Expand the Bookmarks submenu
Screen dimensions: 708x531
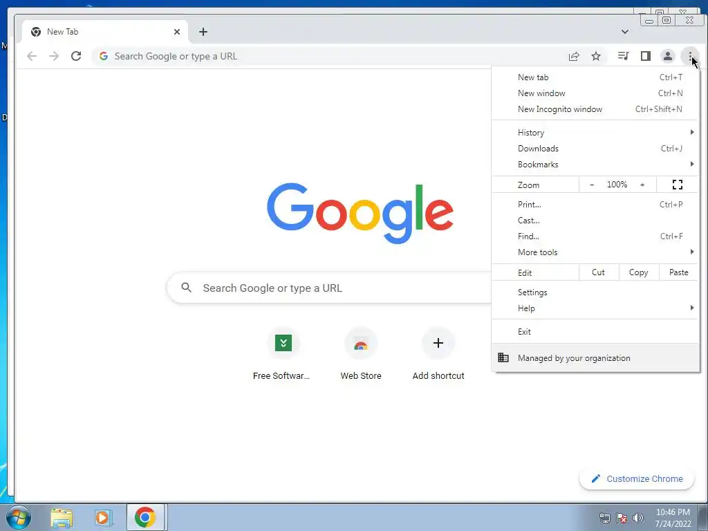point(595,165)
